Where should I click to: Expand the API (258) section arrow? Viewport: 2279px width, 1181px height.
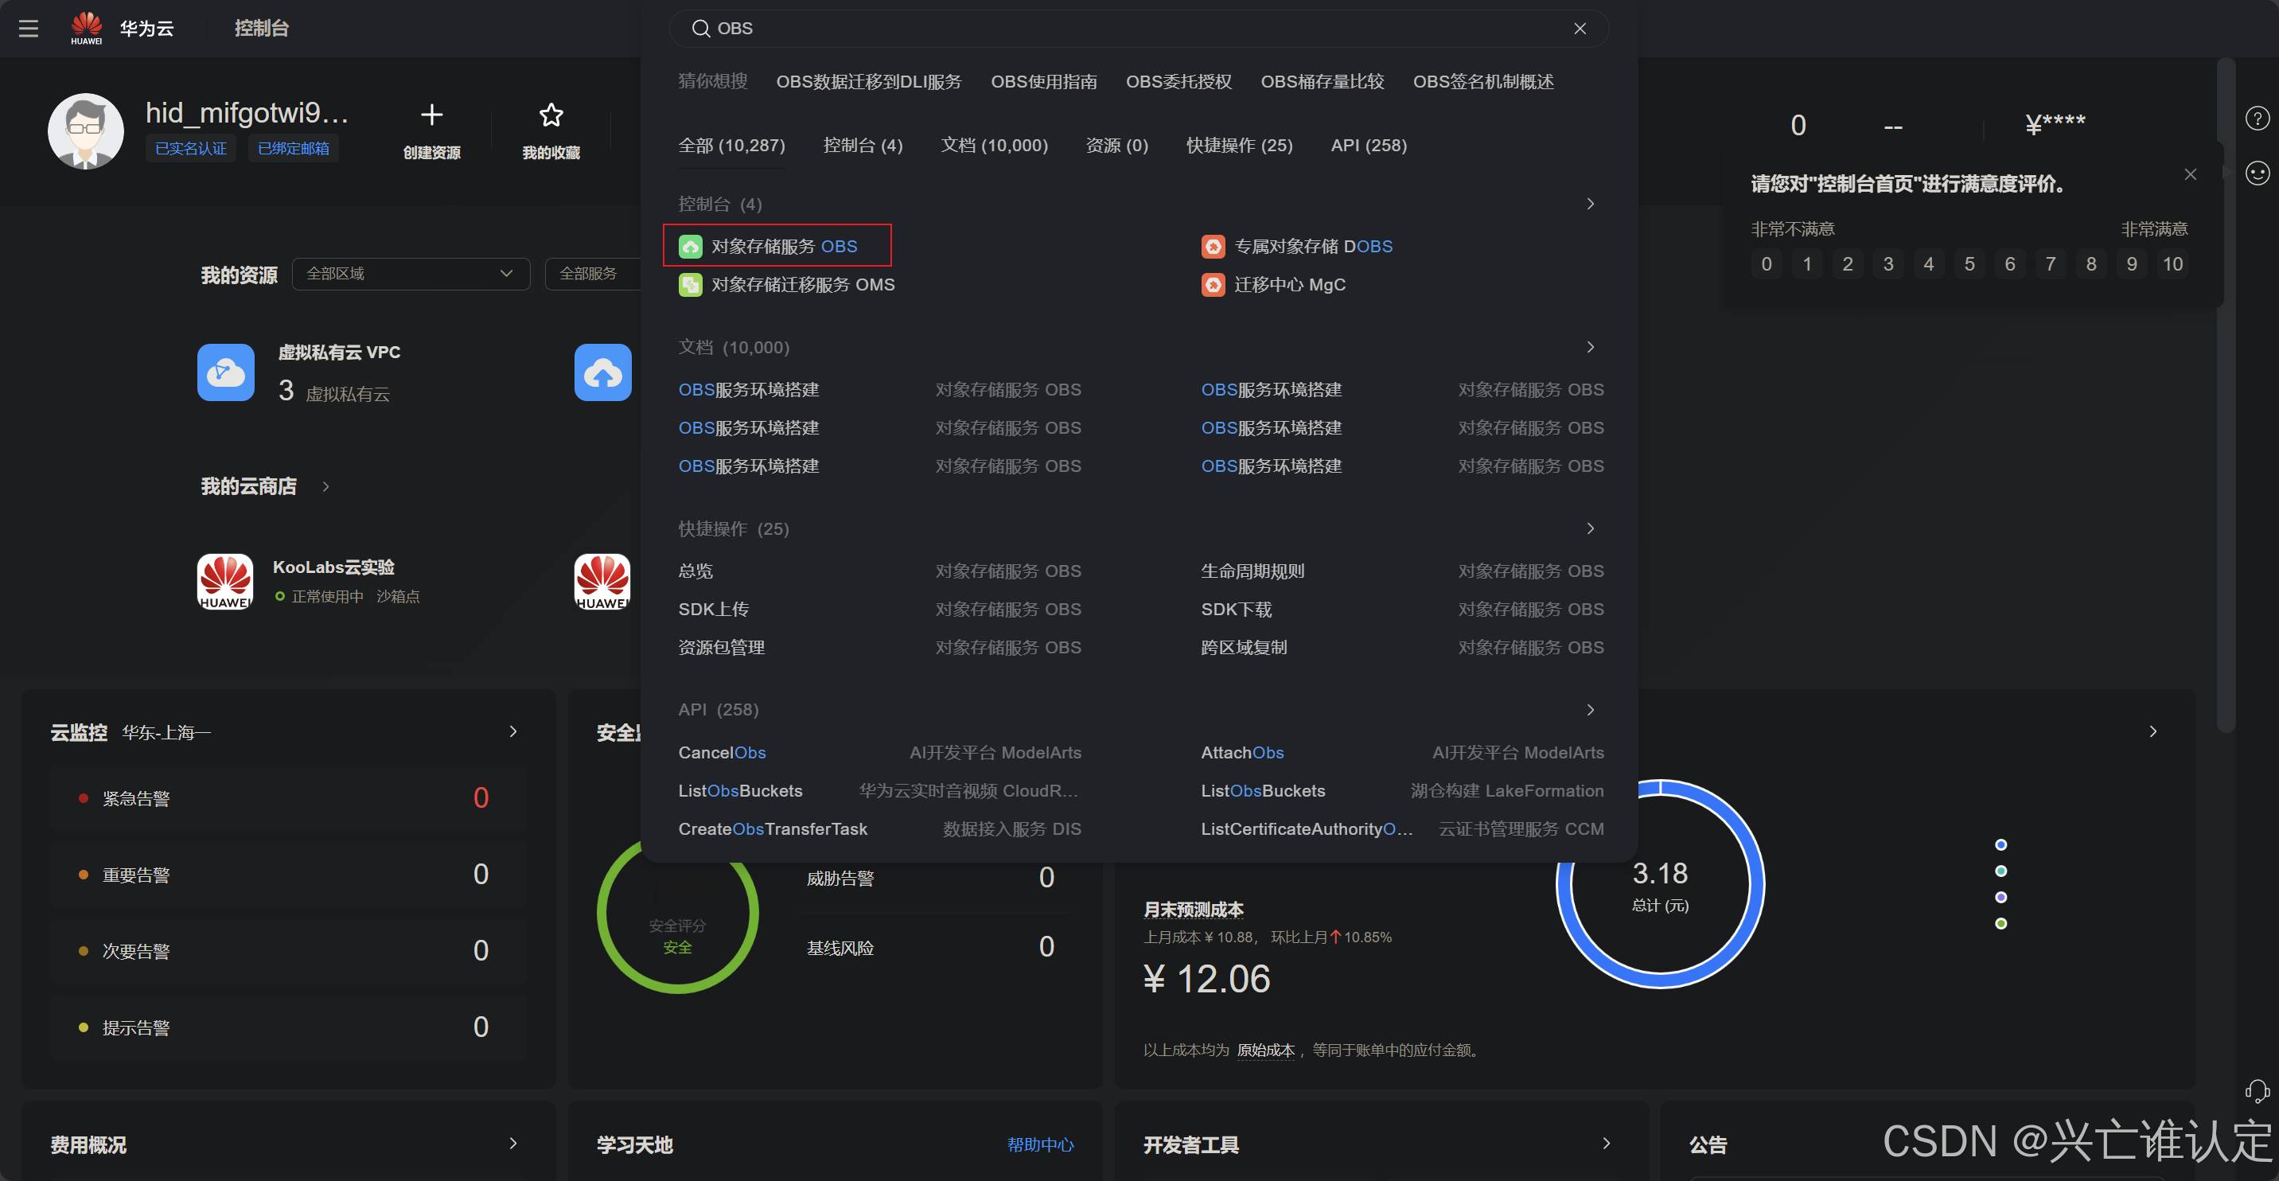[1591, 711]
